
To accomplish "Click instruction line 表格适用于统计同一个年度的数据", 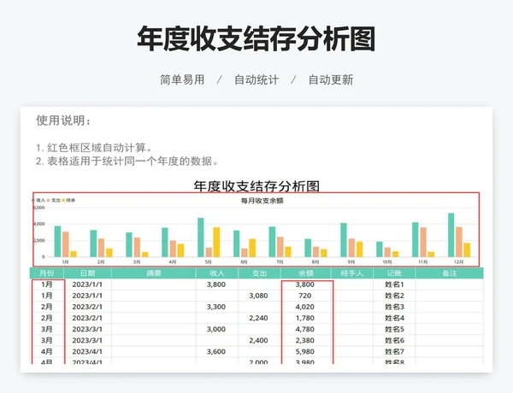I will coord(127,161).
